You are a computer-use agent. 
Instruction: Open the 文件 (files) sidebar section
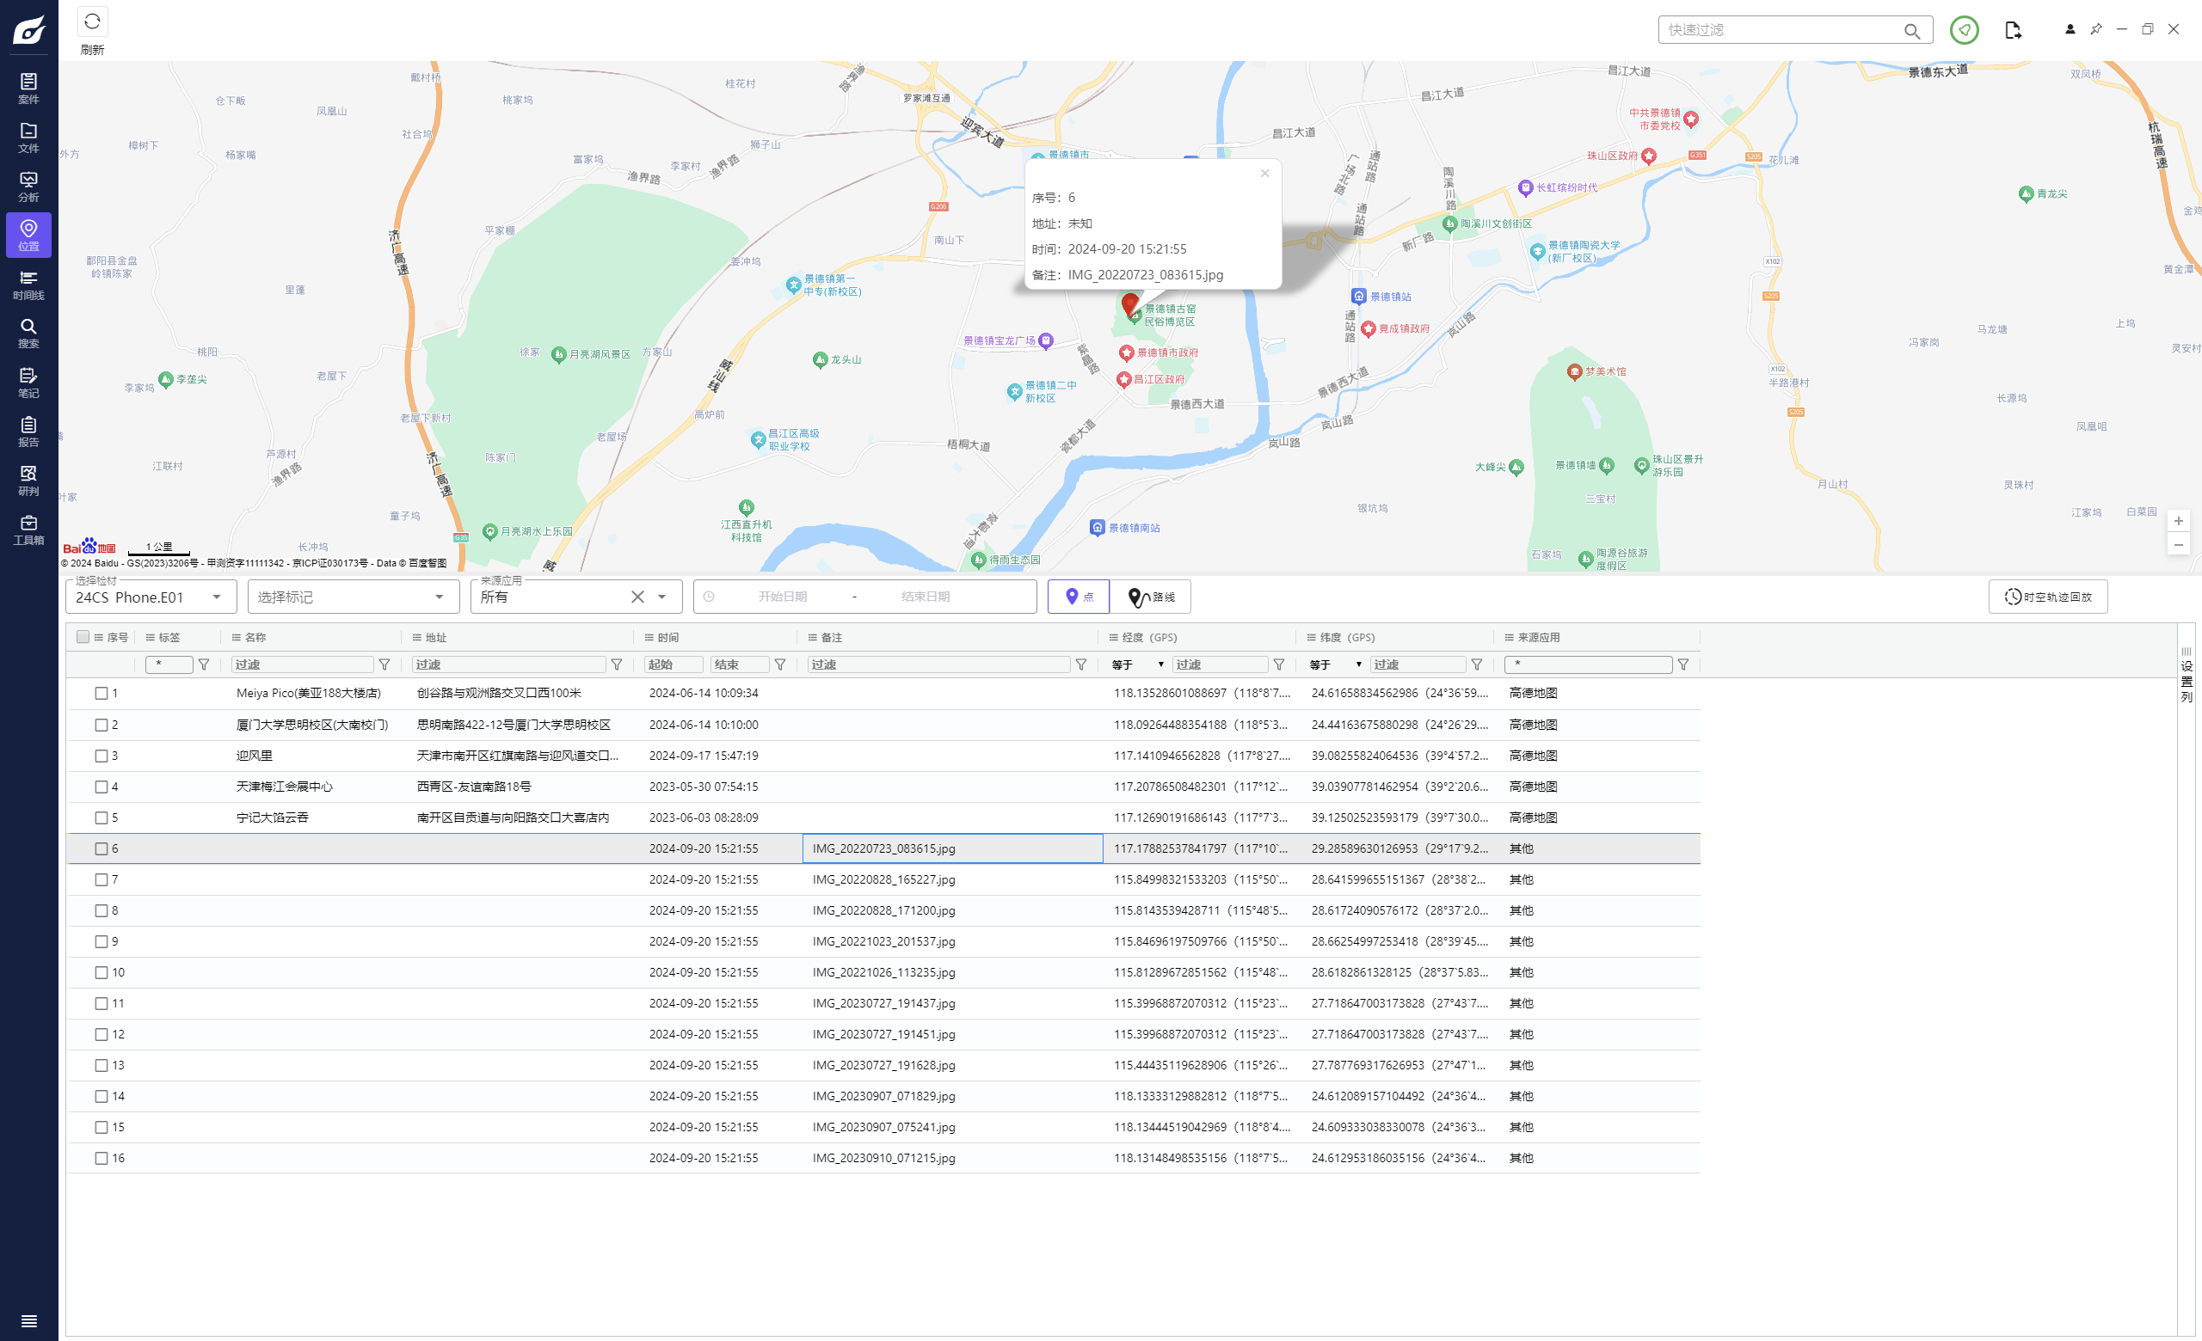[28, 138]
